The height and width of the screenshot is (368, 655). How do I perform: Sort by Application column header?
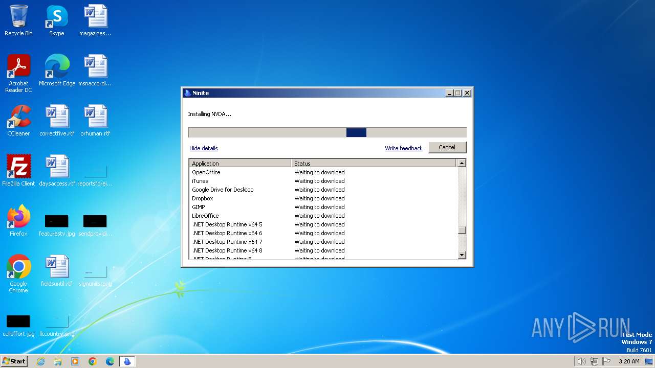coord(240,164)
